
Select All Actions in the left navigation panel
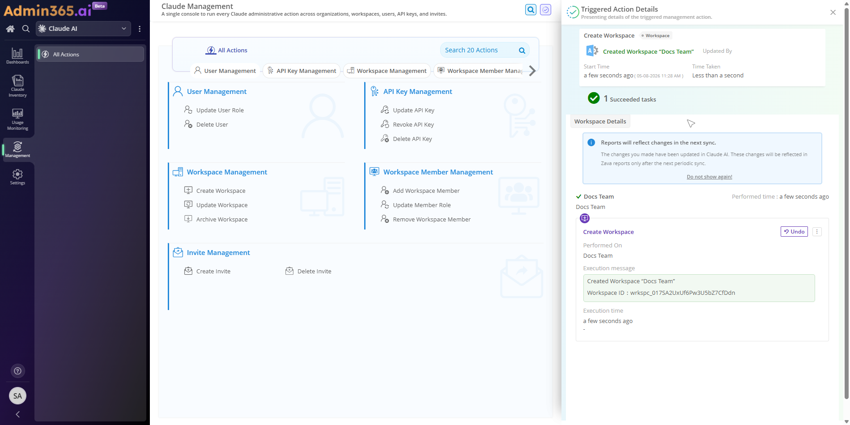(x=90, y=54)
